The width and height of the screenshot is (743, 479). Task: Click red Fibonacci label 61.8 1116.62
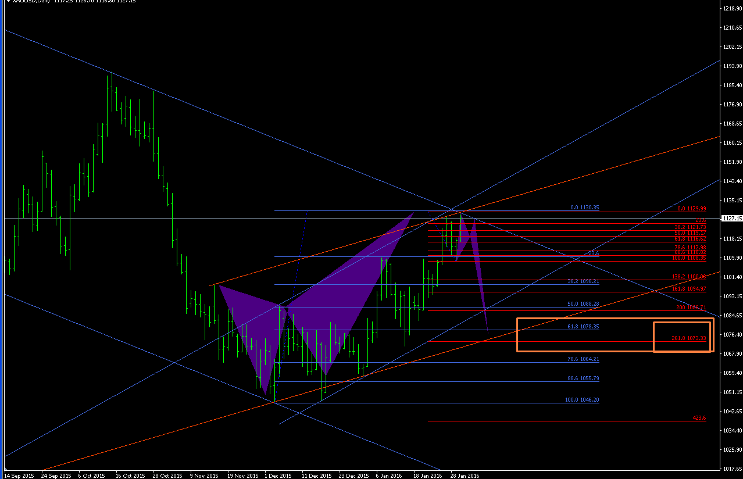click(x=690, y=239)
